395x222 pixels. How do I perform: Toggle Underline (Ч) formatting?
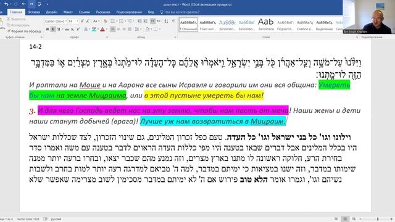(59, 29)
